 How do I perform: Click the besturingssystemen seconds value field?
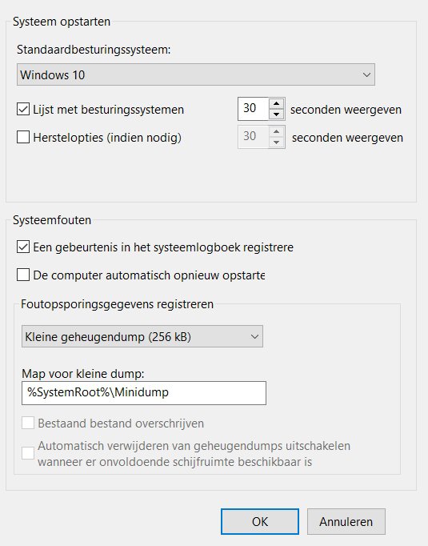pos(254,109)
